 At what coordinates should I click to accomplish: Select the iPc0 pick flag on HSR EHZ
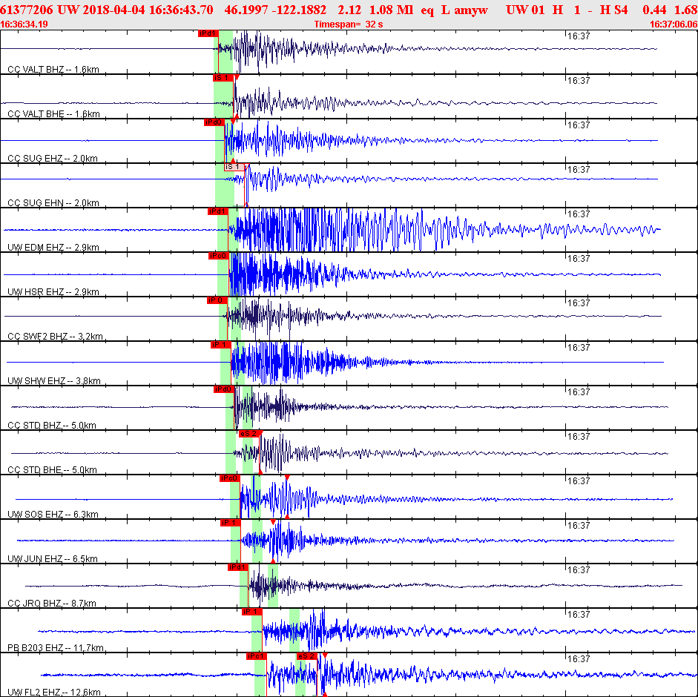pyautogui.click(x=218, y=256)
